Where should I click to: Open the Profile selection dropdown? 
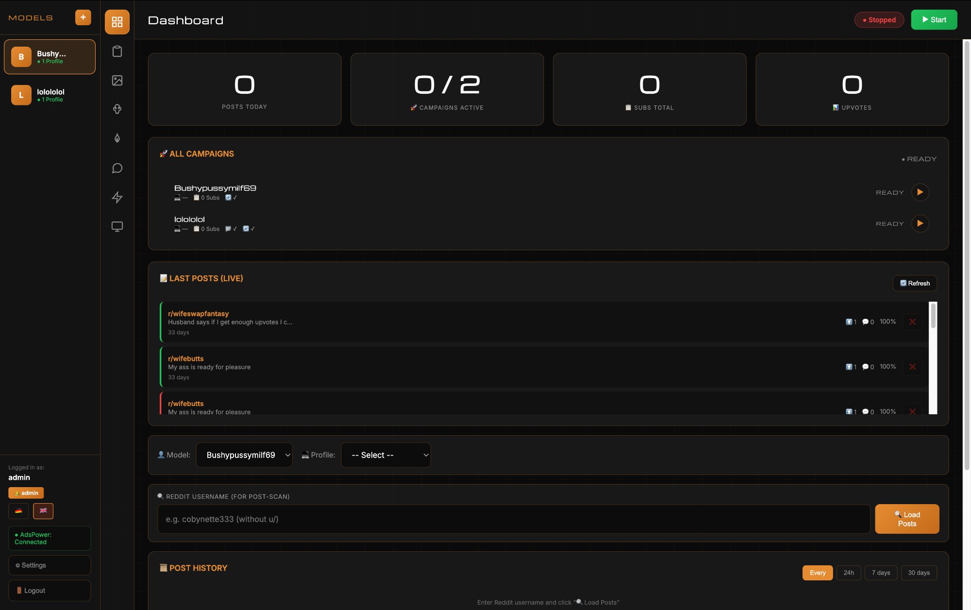click(x=385, y=455)
